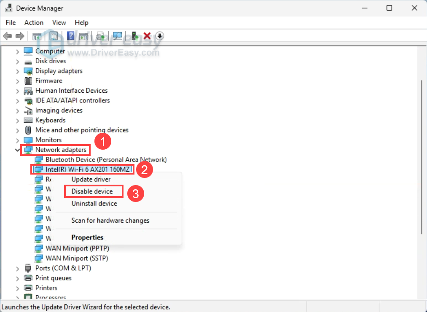Screen dimensions: 427x312
Task: Select WAN Miniport (SSTP)
Action: tap(77, 258)
